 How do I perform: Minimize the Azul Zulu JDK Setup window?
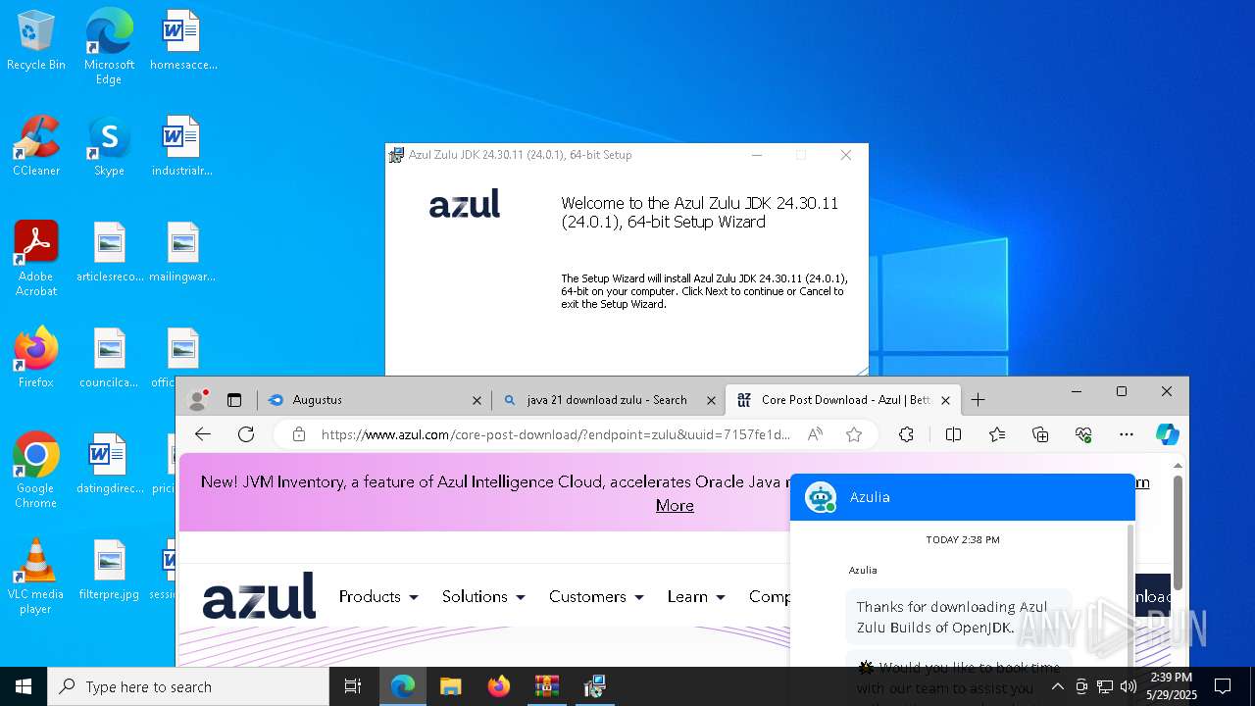[757, 155]
